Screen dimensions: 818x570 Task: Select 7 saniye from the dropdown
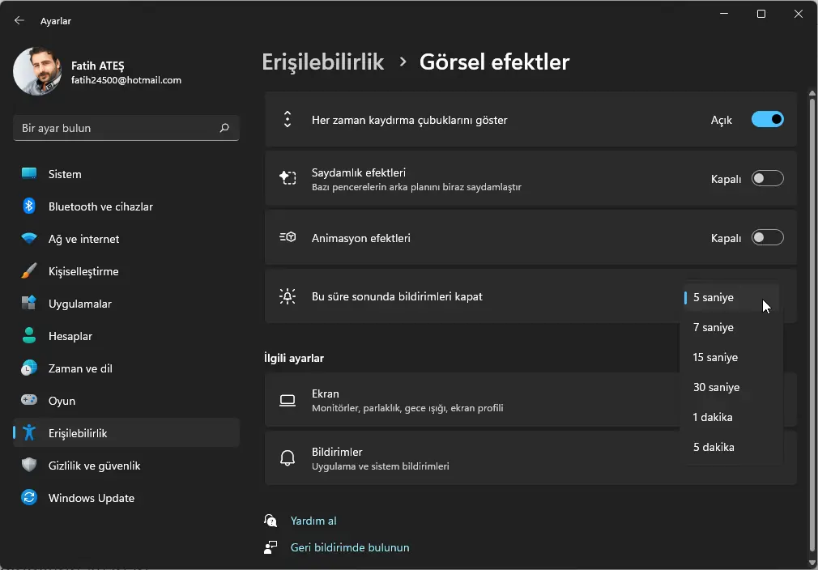pyautogui.click(x=714, y=327)
